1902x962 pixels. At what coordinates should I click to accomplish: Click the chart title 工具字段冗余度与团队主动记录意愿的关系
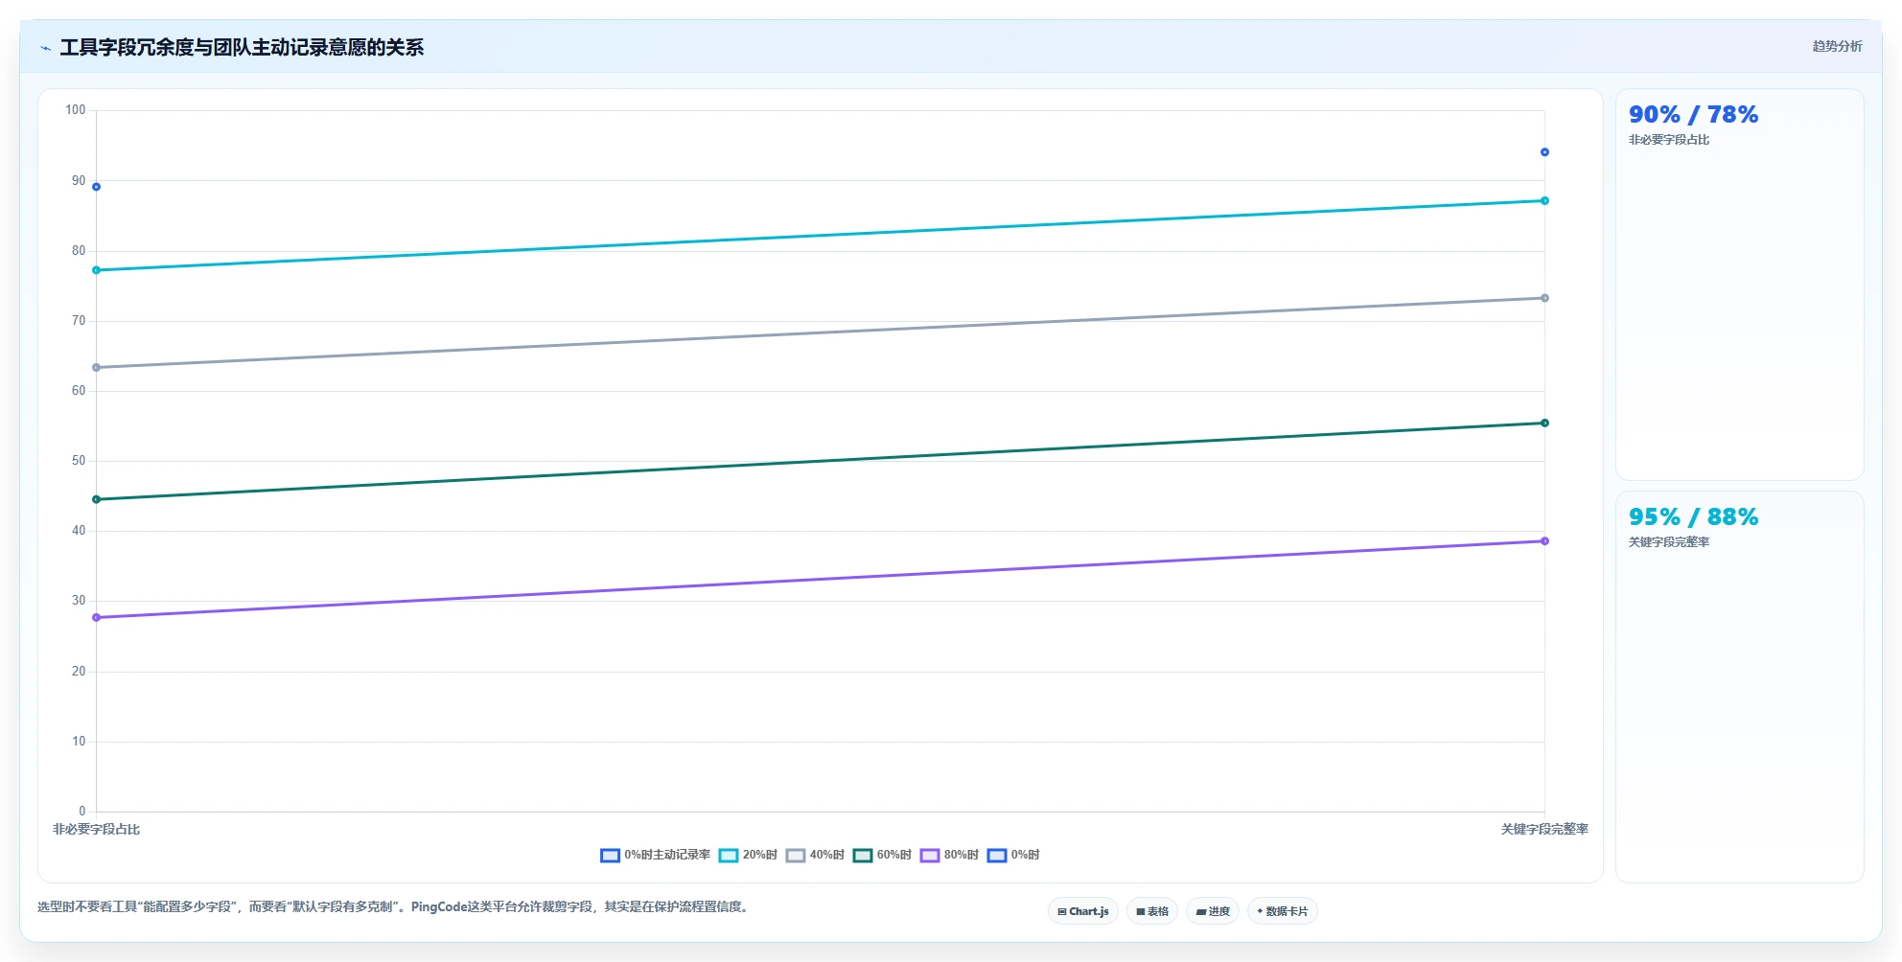click(242, 47)
